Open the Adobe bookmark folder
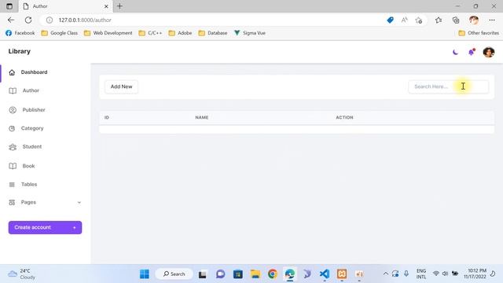The height and width of the screenshot is (283, 503). click(180, 33)
